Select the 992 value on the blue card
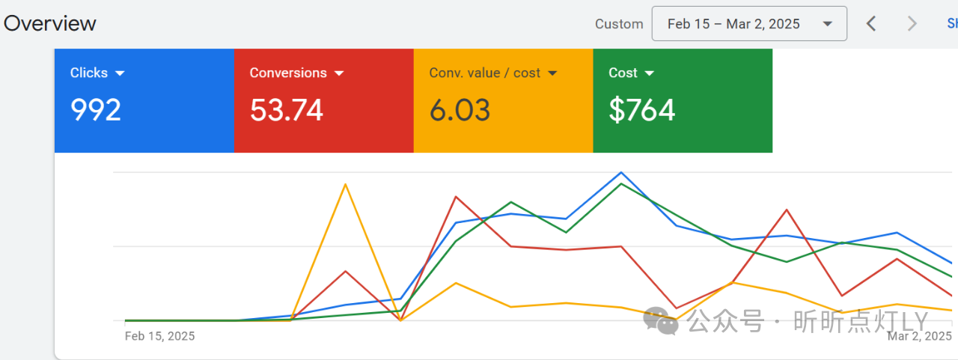The height and width of the screenshot is (360, 958). point(96,110)
